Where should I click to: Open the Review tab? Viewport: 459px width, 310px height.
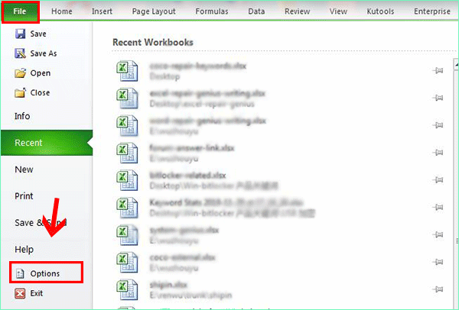pyautogui.click(x=298, y=11)
